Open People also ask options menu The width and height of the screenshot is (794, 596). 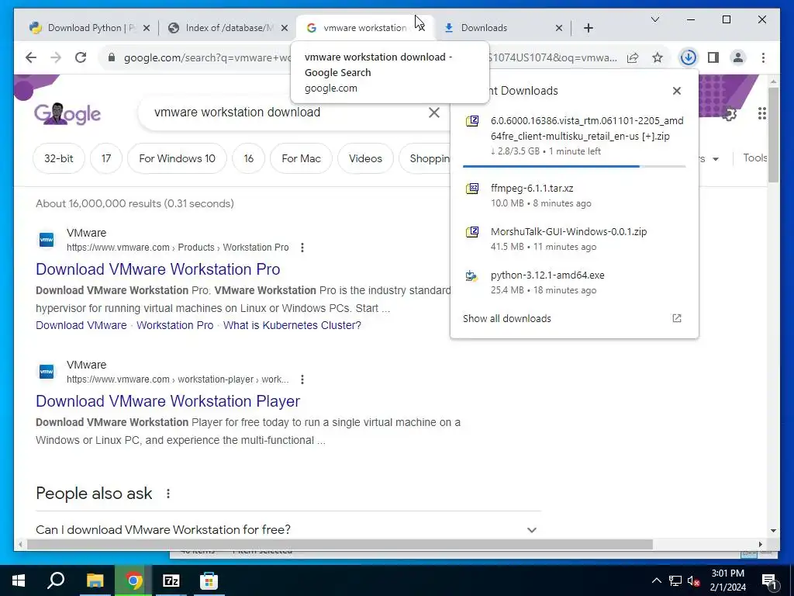tap(168, 494)
